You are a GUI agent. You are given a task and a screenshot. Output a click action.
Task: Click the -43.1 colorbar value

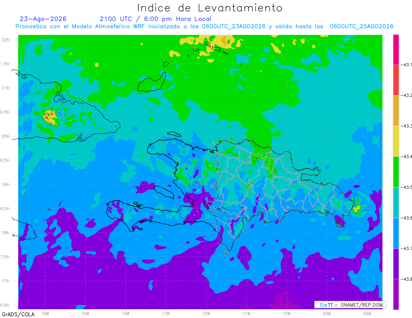tap(407, 65)
